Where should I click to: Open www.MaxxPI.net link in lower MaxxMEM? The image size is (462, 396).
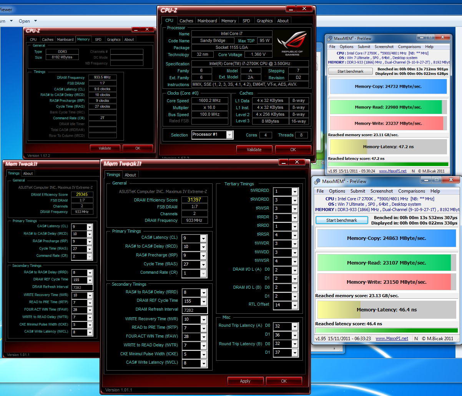(391, 338)
